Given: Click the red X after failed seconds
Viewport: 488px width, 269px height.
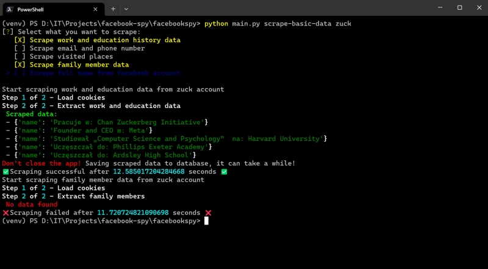Looking at the screenshot, I should pos(208,213).
